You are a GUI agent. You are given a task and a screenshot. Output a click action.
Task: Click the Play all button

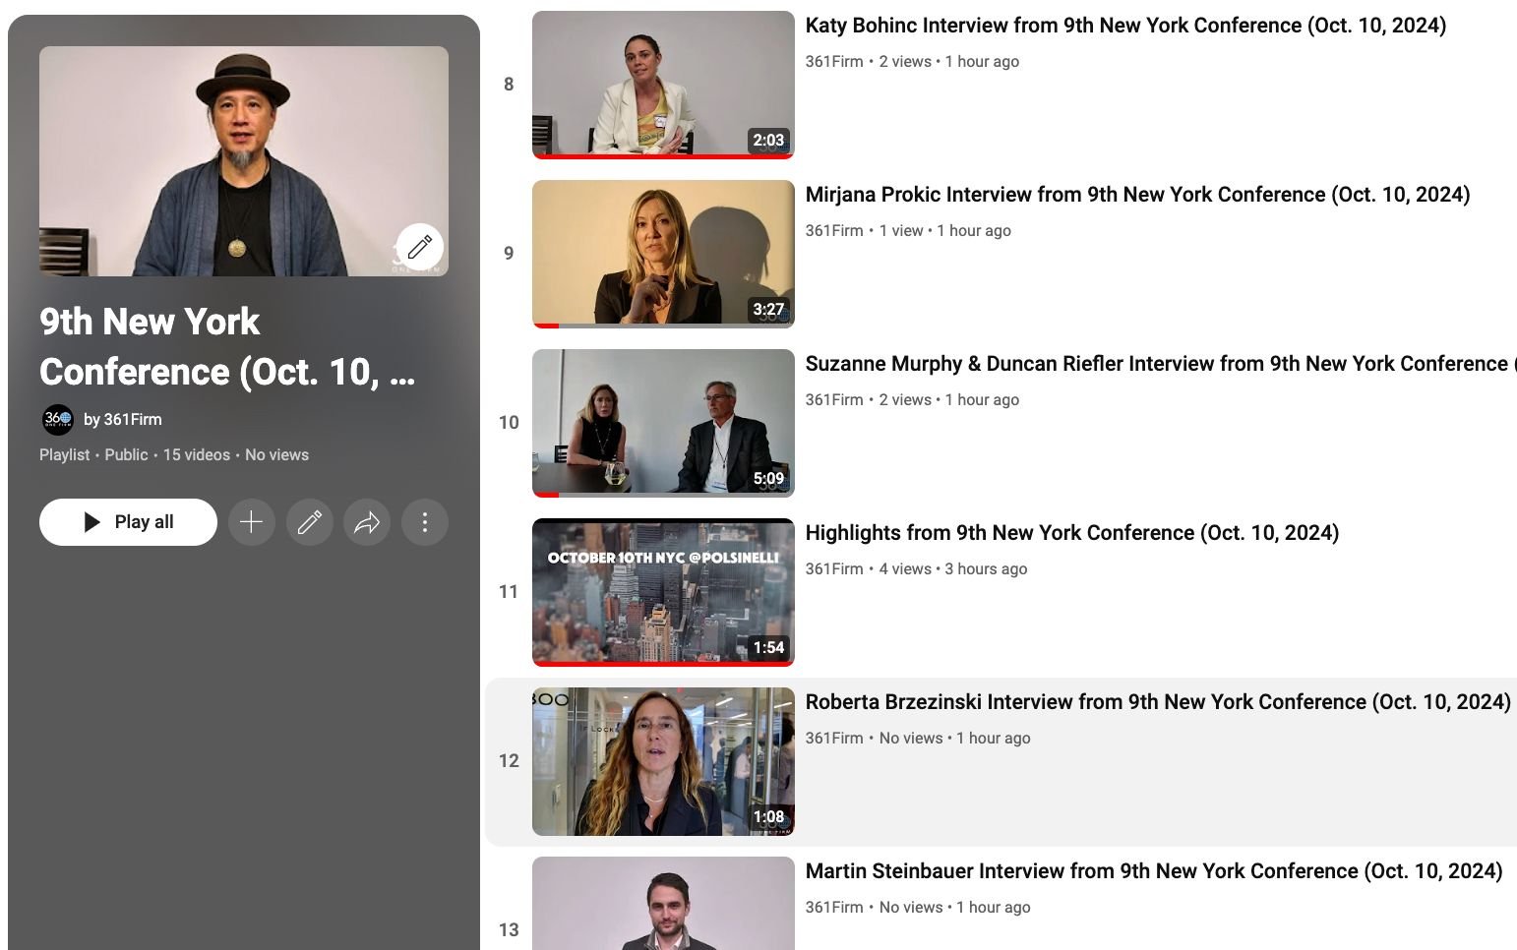pyautogui.click(x=128, y=522)
